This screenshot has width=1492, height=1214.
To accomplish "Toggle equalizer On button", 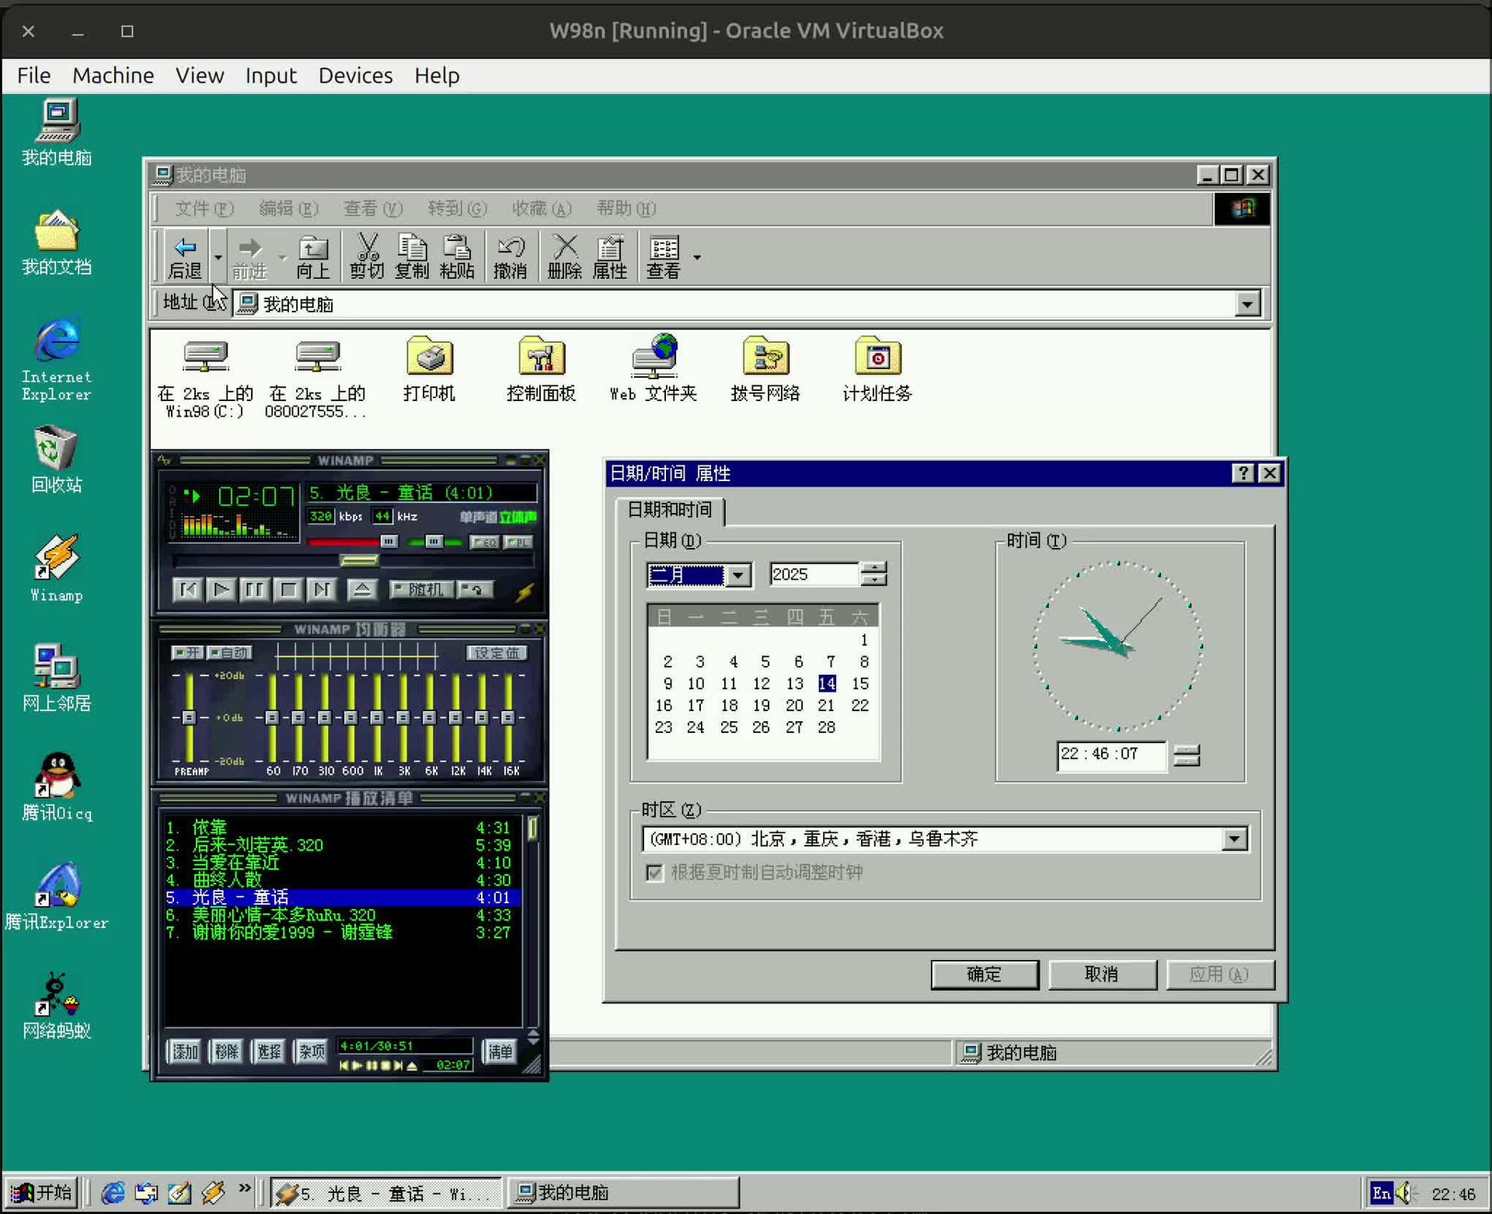I will coord(188,653).
